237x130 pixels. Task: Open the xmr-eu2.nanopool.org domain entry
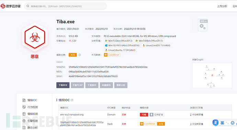(72, 115)
